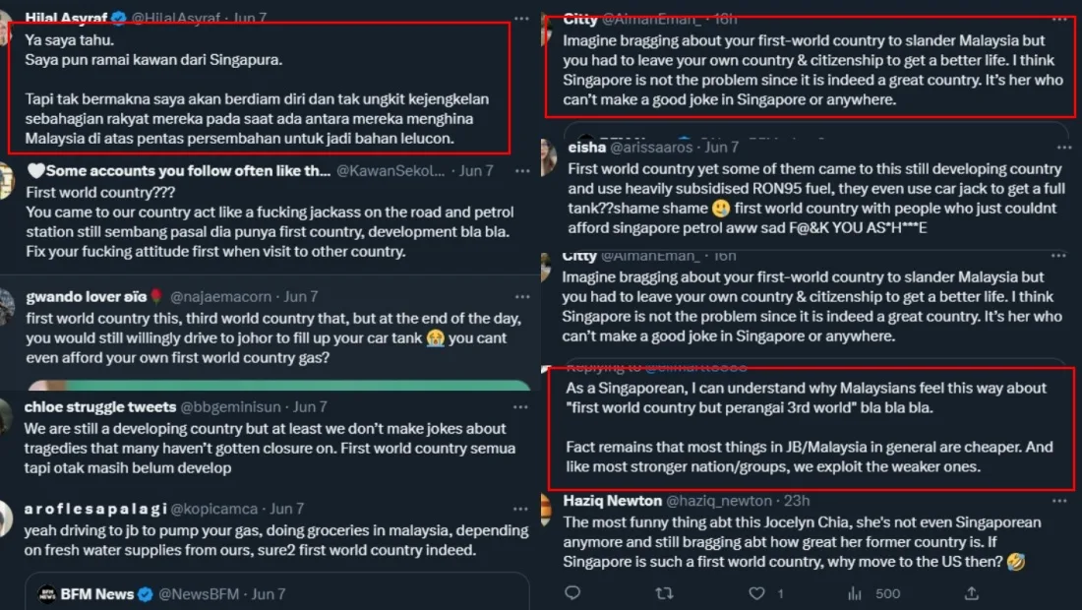Click Hilal Asyraf's verified badge
This screenshot has height=610, width=1082.
(x=117, y=18)
